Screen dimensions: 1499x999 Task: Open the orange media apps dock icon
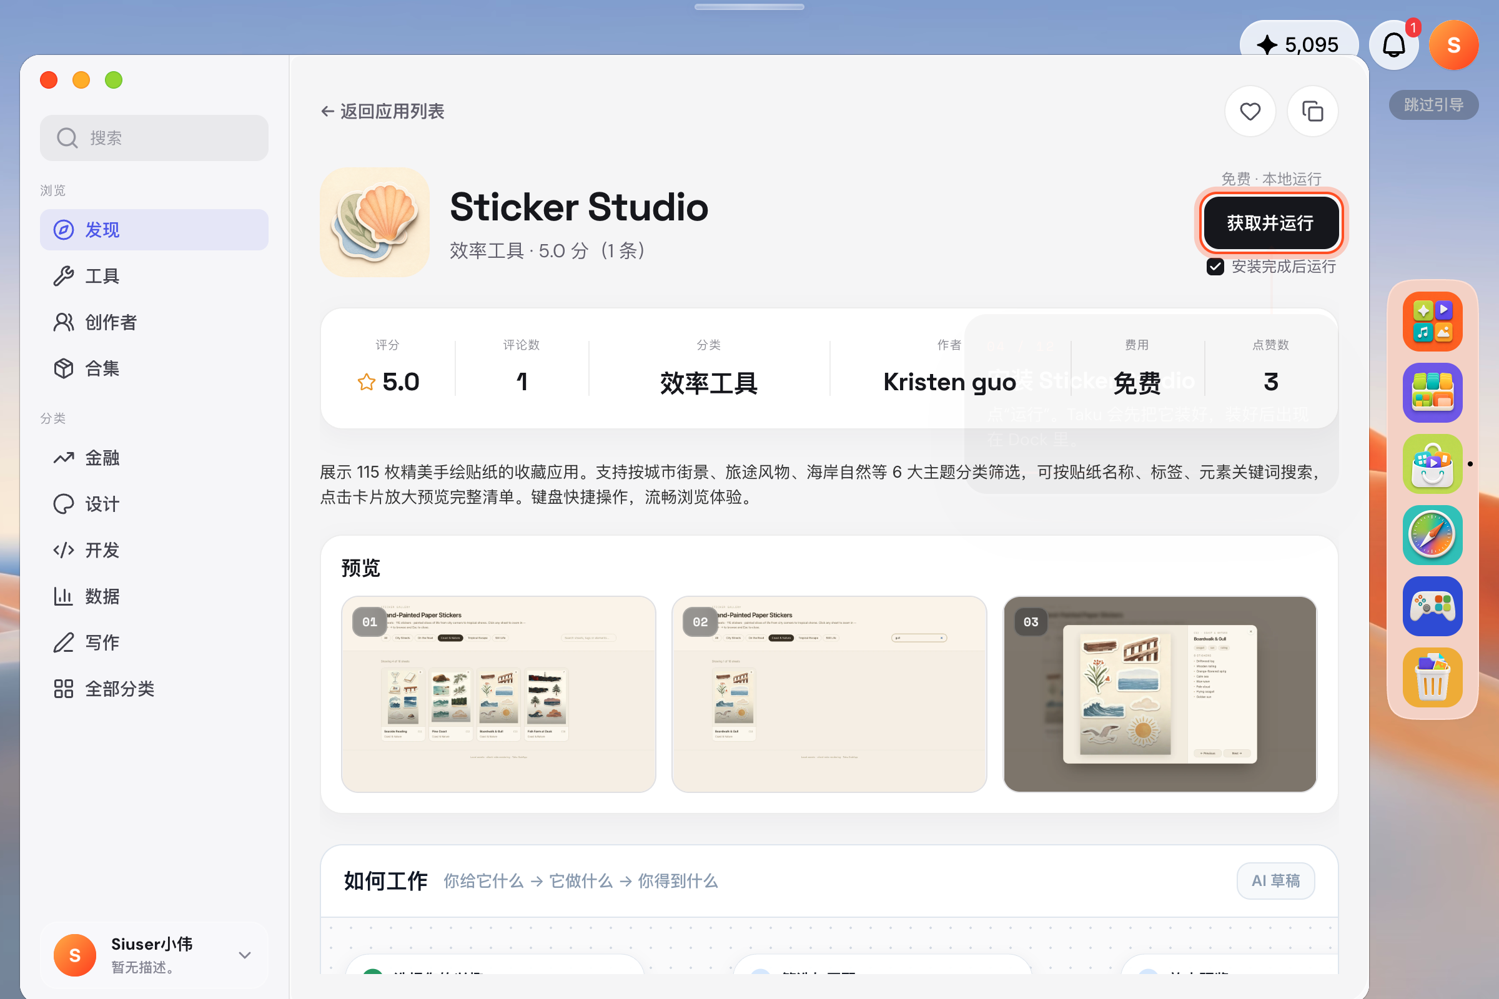(x=1433, y=322)
